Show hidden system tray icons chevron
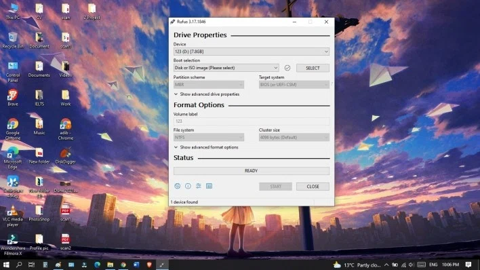Screen dimensions: 480x270 point(386,265)
